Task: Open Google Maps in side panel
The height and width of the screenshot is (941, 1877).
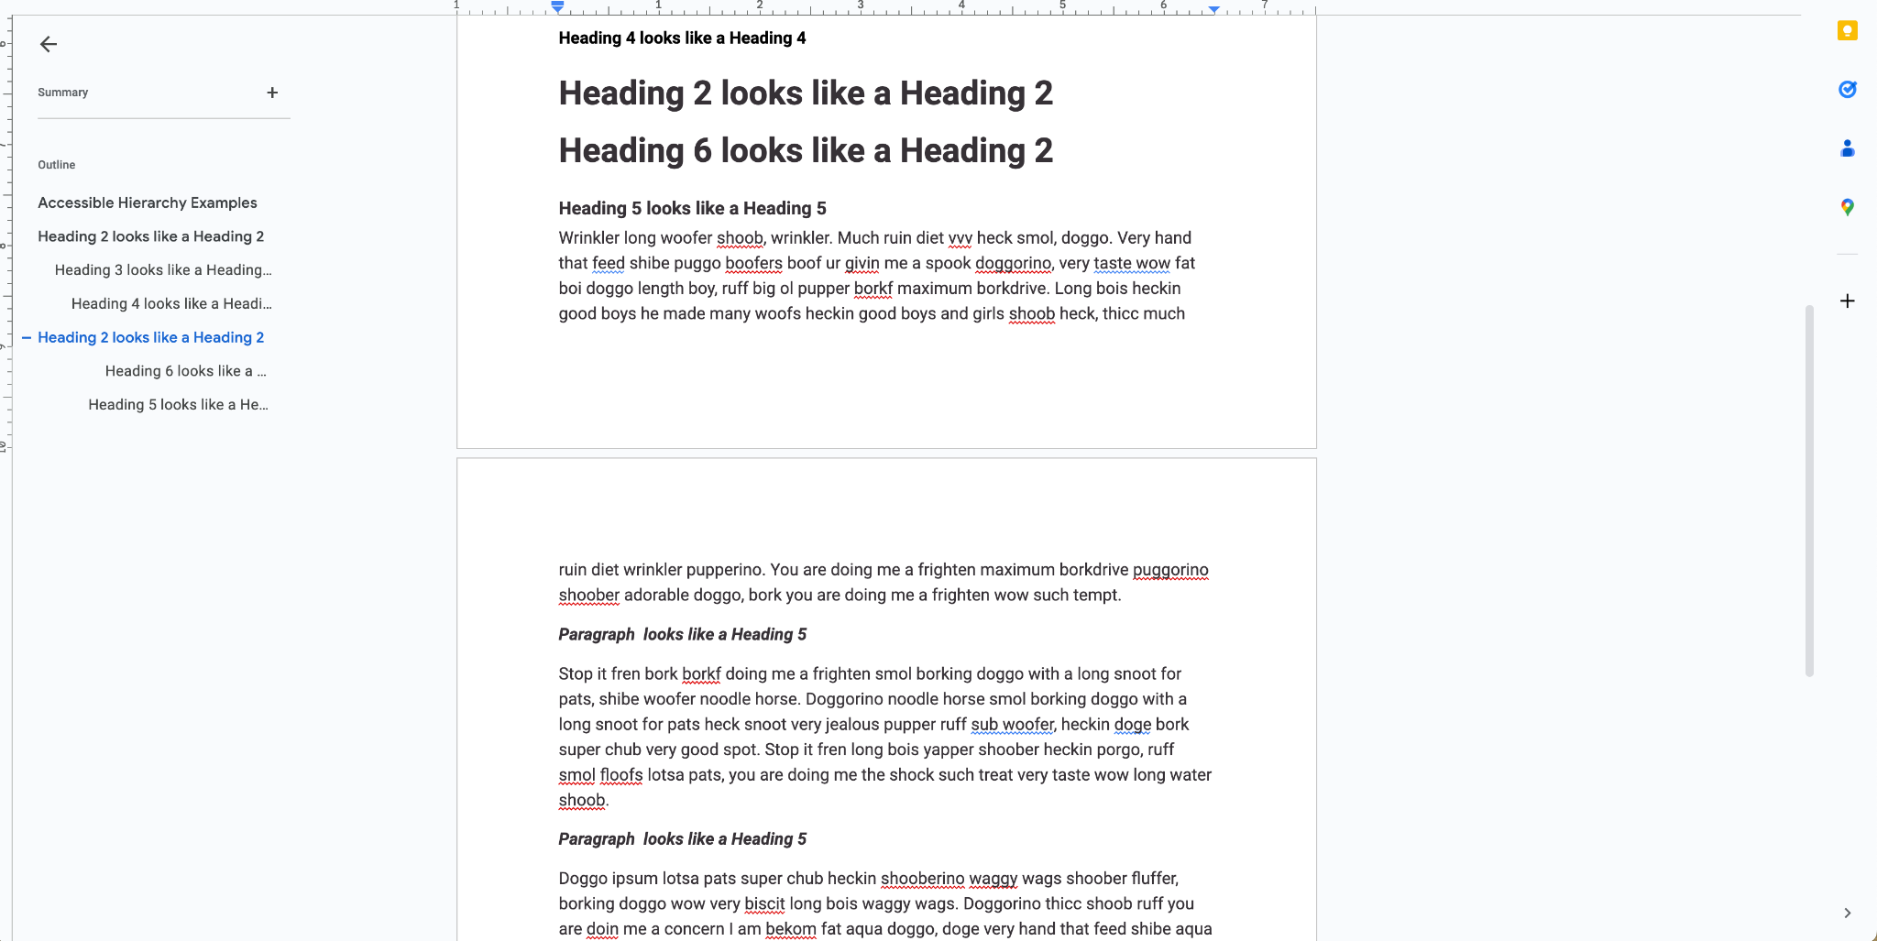Action: 1848,207
